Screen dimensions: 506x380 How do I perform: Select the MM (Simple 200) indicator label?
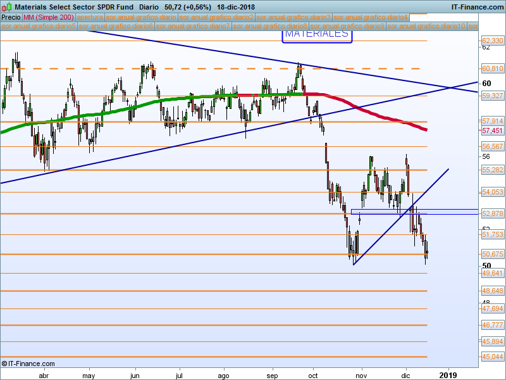[x=53, y=18]
